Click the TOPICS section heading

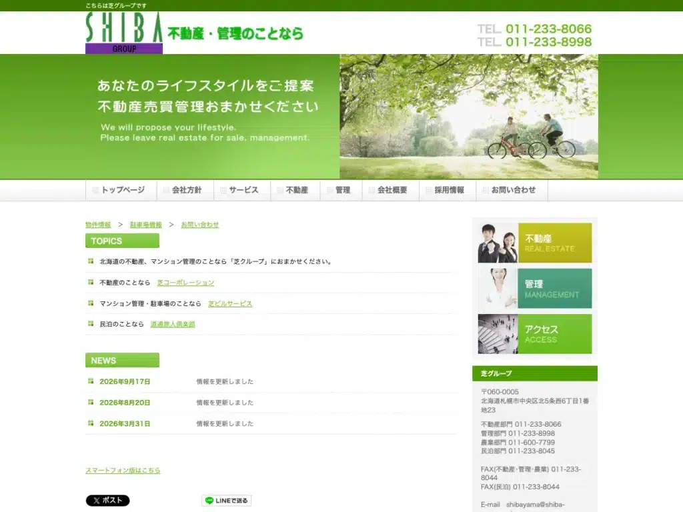click(123, 241)
